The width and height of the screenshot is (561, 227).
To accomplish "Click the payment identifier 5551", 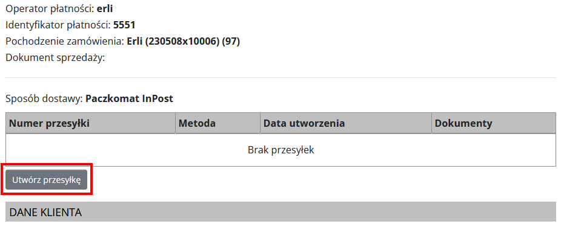I will [x=124, y=25].
